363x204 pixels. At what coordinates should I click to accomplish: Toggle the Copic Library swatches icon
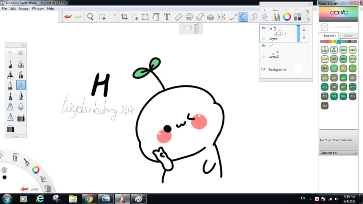[297, 17]
